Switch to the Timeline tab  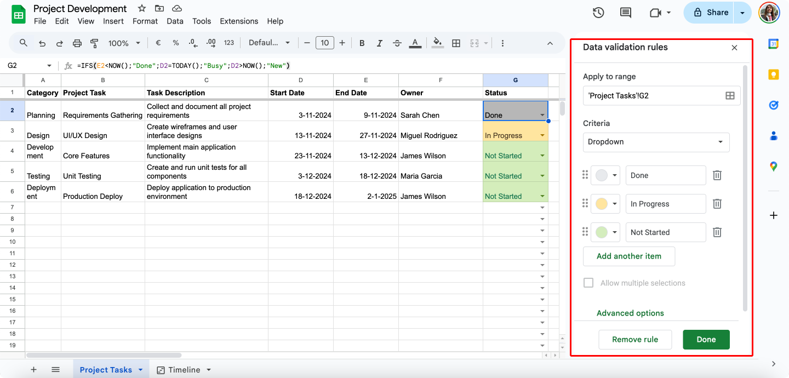pos(184,369)
